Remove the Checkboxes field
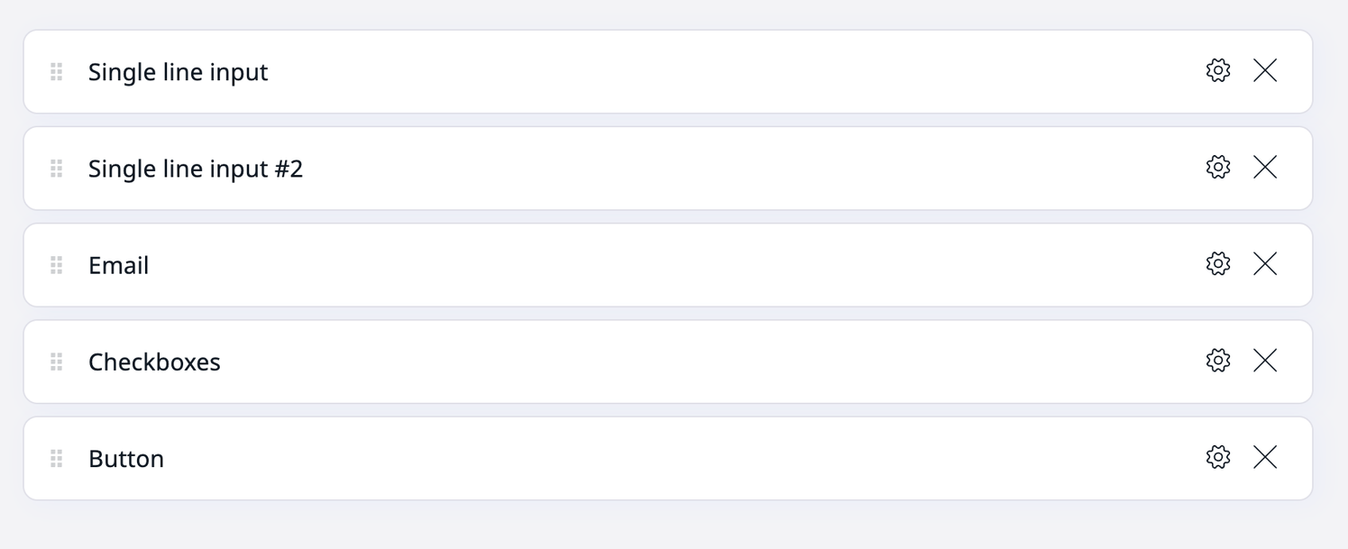Viewport: 1348px width, 549px height. 1265,360
